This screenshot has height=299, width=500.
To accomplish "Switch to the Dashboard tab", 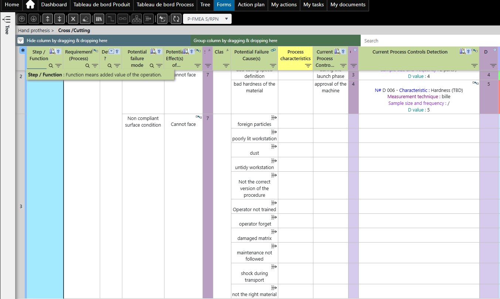I will (x=54, y=5).
